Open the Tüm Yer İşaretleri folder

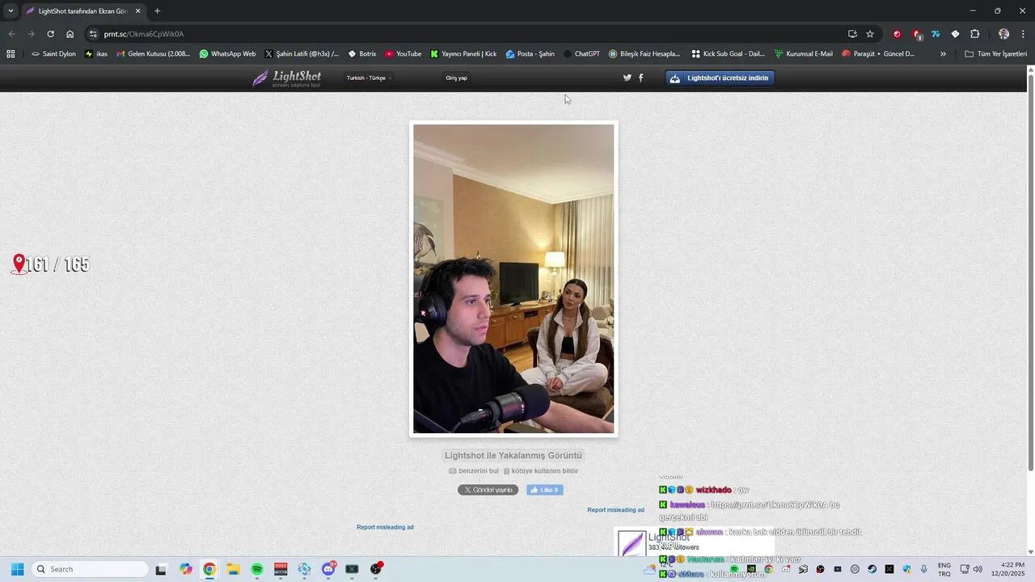pos(996,54)
